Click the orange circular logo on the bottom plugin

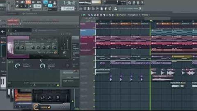pyautogui.click(x=36, y=107)
